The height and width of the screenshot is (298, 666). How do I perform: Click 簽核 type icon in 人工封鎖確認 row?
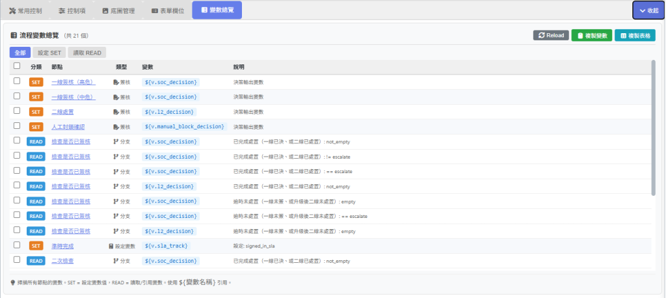[116, 127]
